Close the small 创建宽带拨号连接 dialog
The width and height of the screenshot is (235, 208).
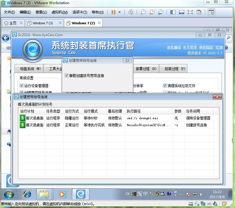(x=127, y=61)
